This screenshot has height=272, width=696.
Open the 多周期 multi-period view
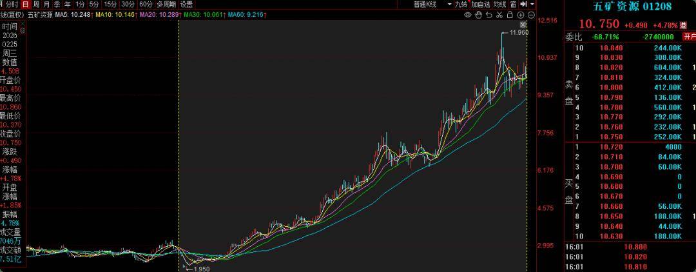pyautogui.click(x=166, y=4)
